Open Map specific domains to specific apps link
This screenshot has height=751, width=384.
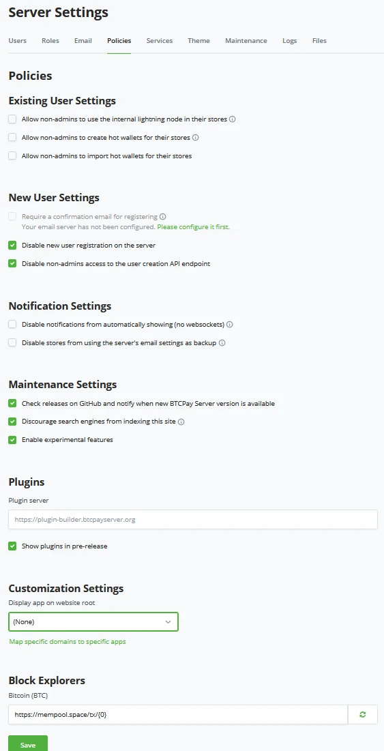coord(68,642)
